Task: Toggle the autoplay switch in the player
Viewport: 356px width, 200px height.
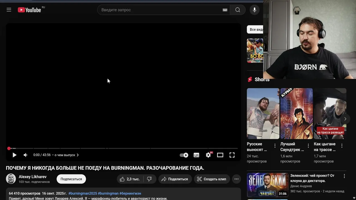Action: coord(184,155)
